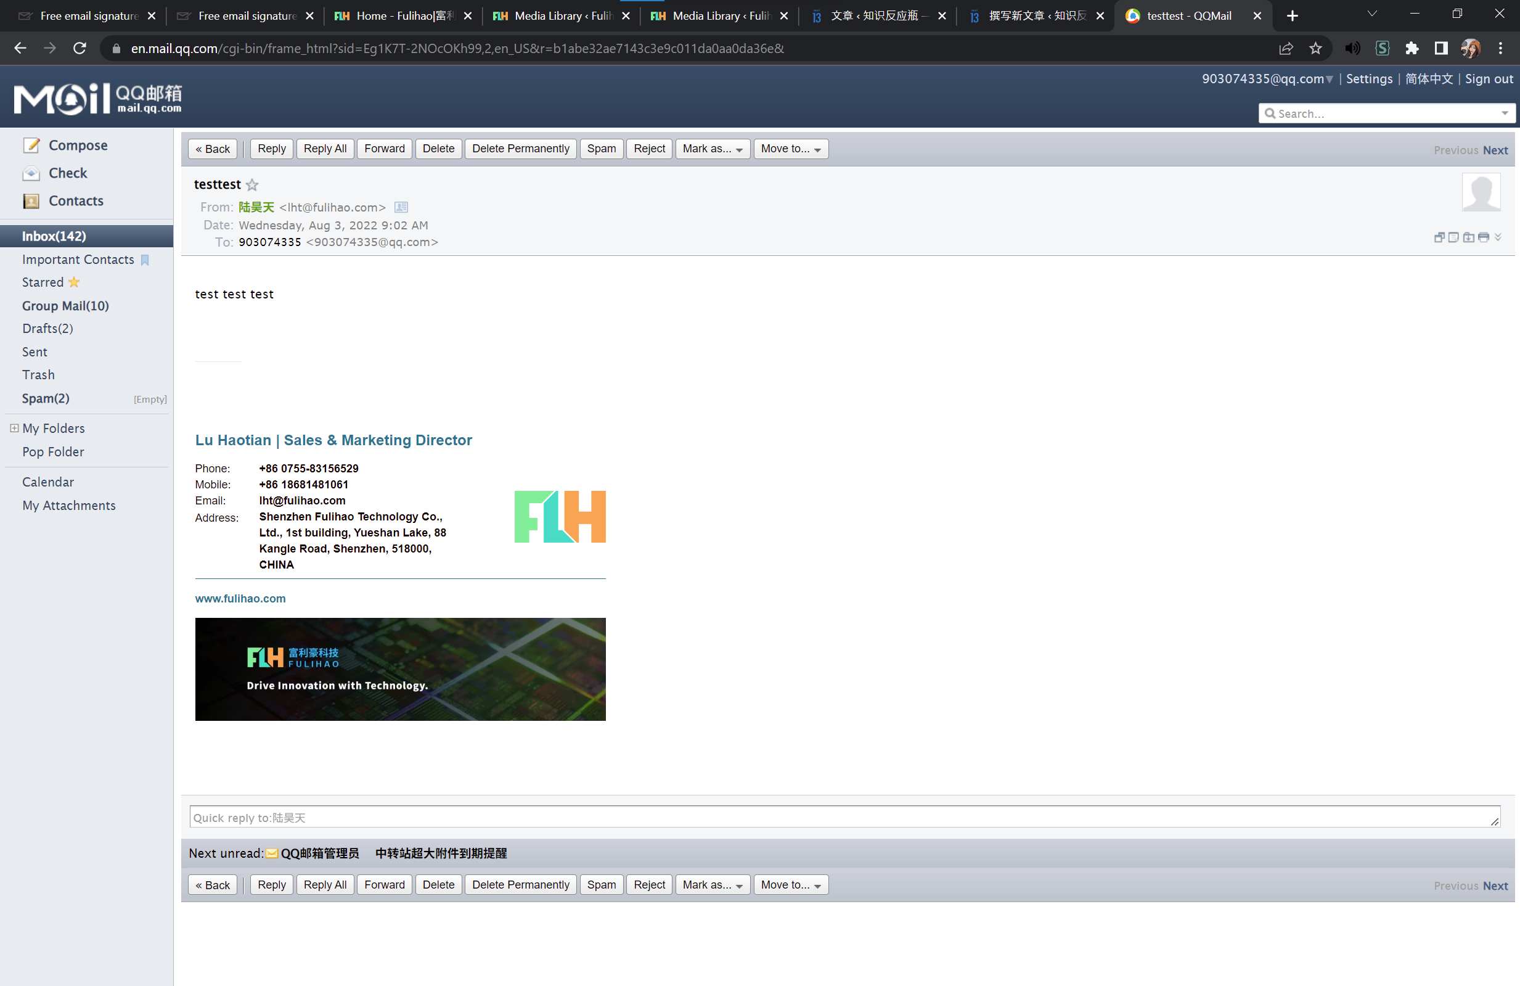Check for new mail
The image size is (1520, 986).
tap(68, 173)
